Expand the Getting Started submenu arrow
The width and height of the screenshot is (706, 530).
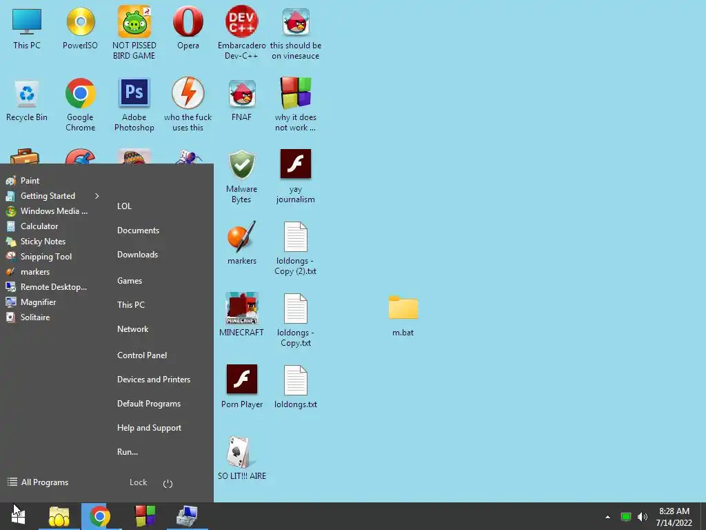97,196
